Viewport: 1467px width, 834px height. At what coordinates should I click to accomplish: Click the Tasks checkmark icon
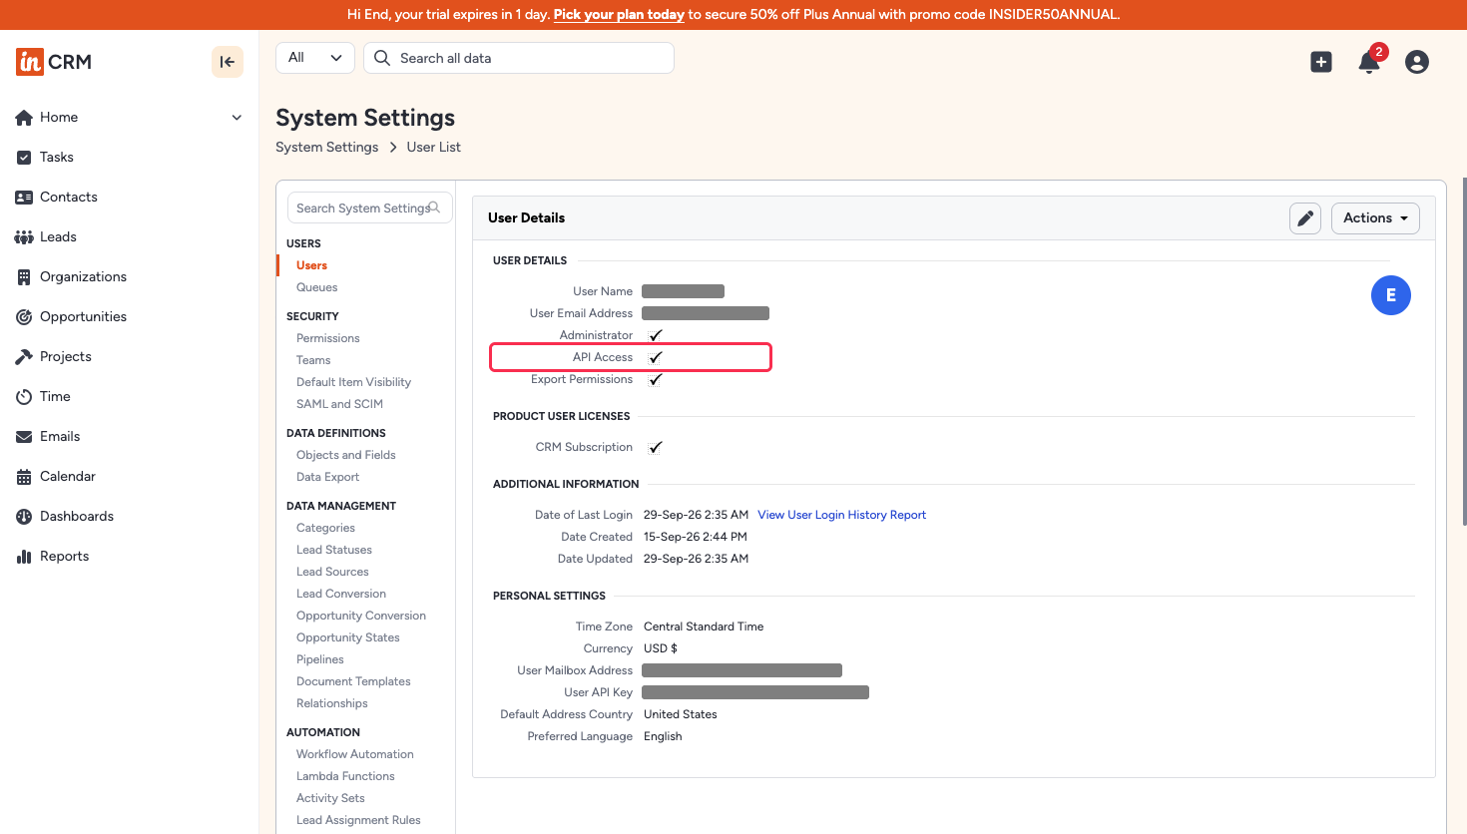coord(24,158)
